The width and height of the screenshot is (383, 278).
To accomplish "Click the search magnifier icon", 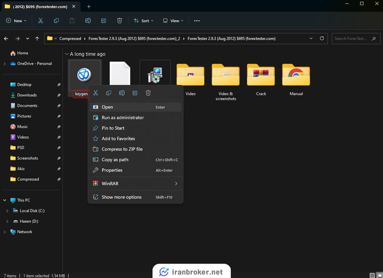I will [374, 39].
